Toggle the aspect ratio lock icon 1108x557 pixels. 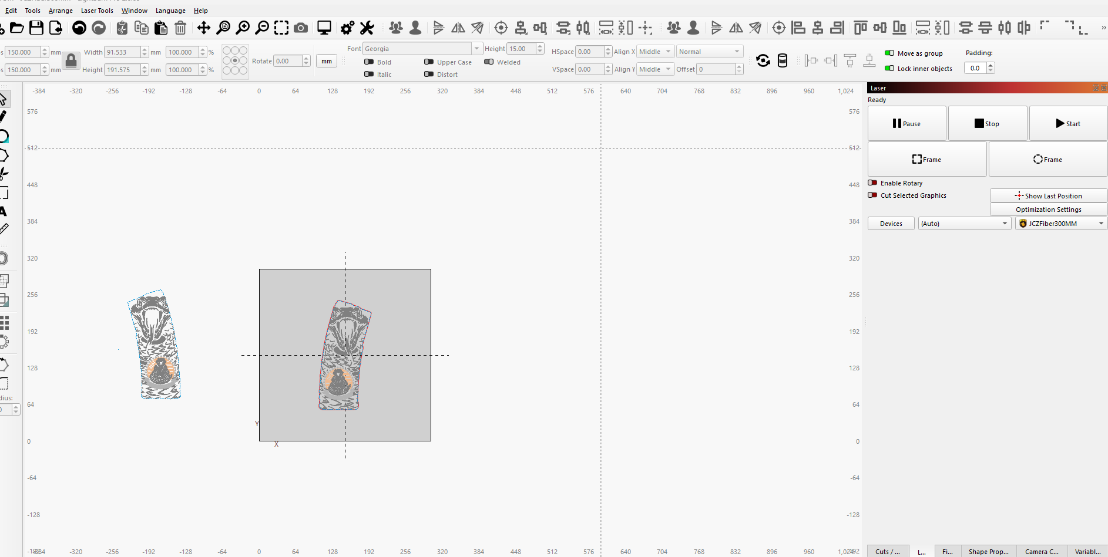tap(71, 60)
